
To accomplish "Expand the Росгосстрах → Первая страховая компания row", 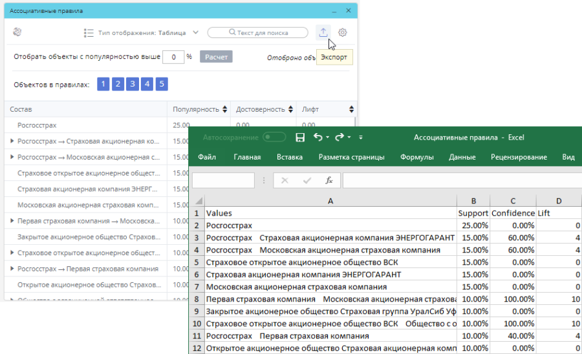I will tap(12, 269).
